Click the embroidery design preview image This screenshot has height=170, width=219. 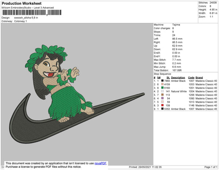point(77,94)
